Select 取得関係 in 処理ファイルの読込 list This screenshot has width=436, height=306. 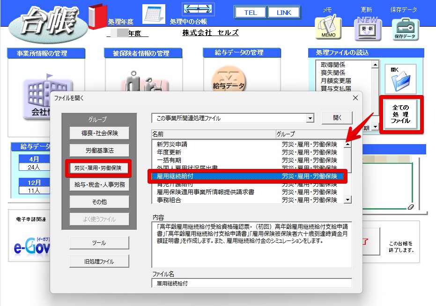pos(333,65)
